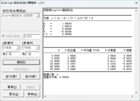Screen dimensions: 140x101
Task: Click the 曲线(R) button
Action: 21,62
